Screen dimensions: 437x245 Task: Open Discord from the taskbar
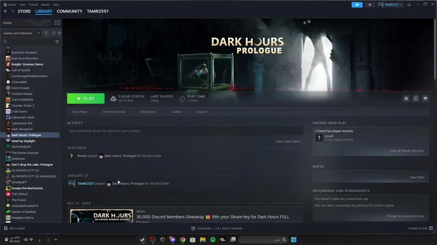pos(172,240)
